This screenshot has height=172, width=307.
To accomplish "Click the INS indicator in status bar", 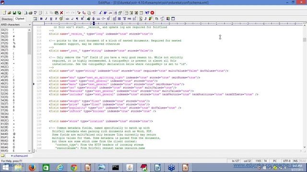I will click(x=295, y=161).
